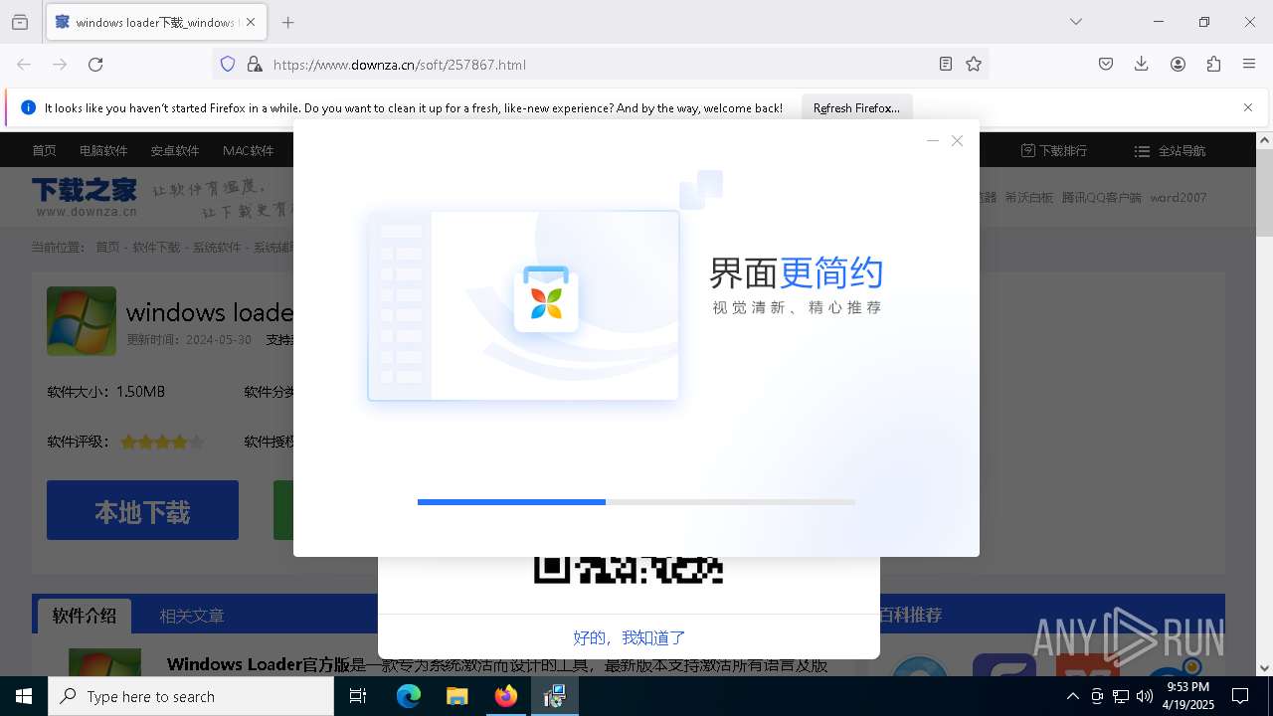Viewport: 1273px width, 716px height.
Task: Click the 软件下载 breadcrumb link
Action: click(156, 248)
